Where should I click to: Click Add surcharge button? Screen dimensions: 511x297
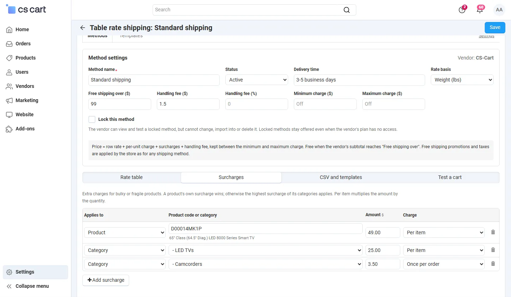click(106, 280)
